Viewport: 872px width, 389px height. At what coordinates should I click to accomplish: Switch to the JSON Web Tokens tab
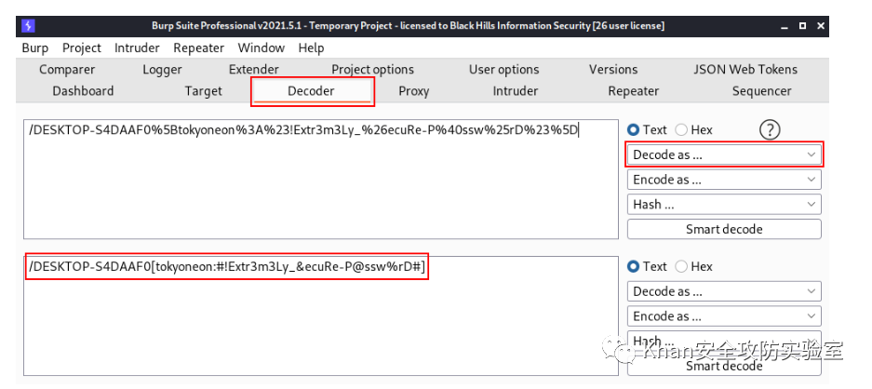click(745, 70)
